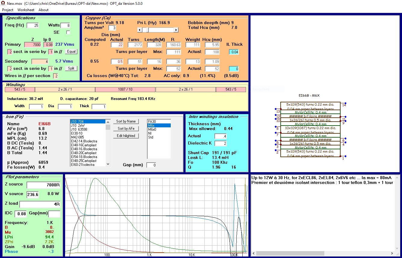Click the Ip 0 field showing 0.08
Viewport: 402px width, 258px height.
(x=48, y=45)
